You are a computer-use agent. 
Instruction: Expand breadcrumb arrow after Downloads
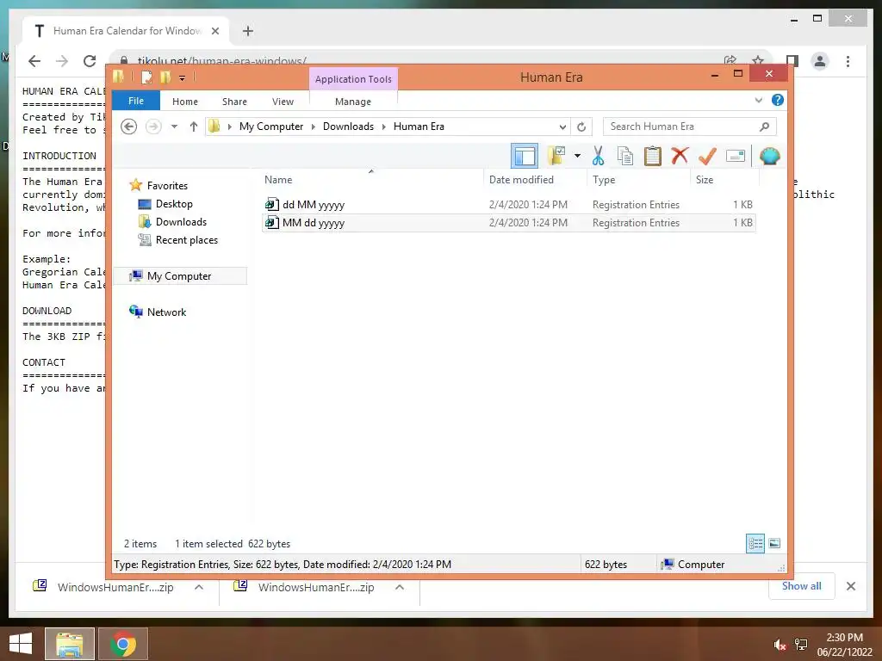pyautogui.click(x=383, y=127)
